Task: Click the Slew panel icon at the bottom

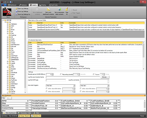Action: click(x=34, y=113)
